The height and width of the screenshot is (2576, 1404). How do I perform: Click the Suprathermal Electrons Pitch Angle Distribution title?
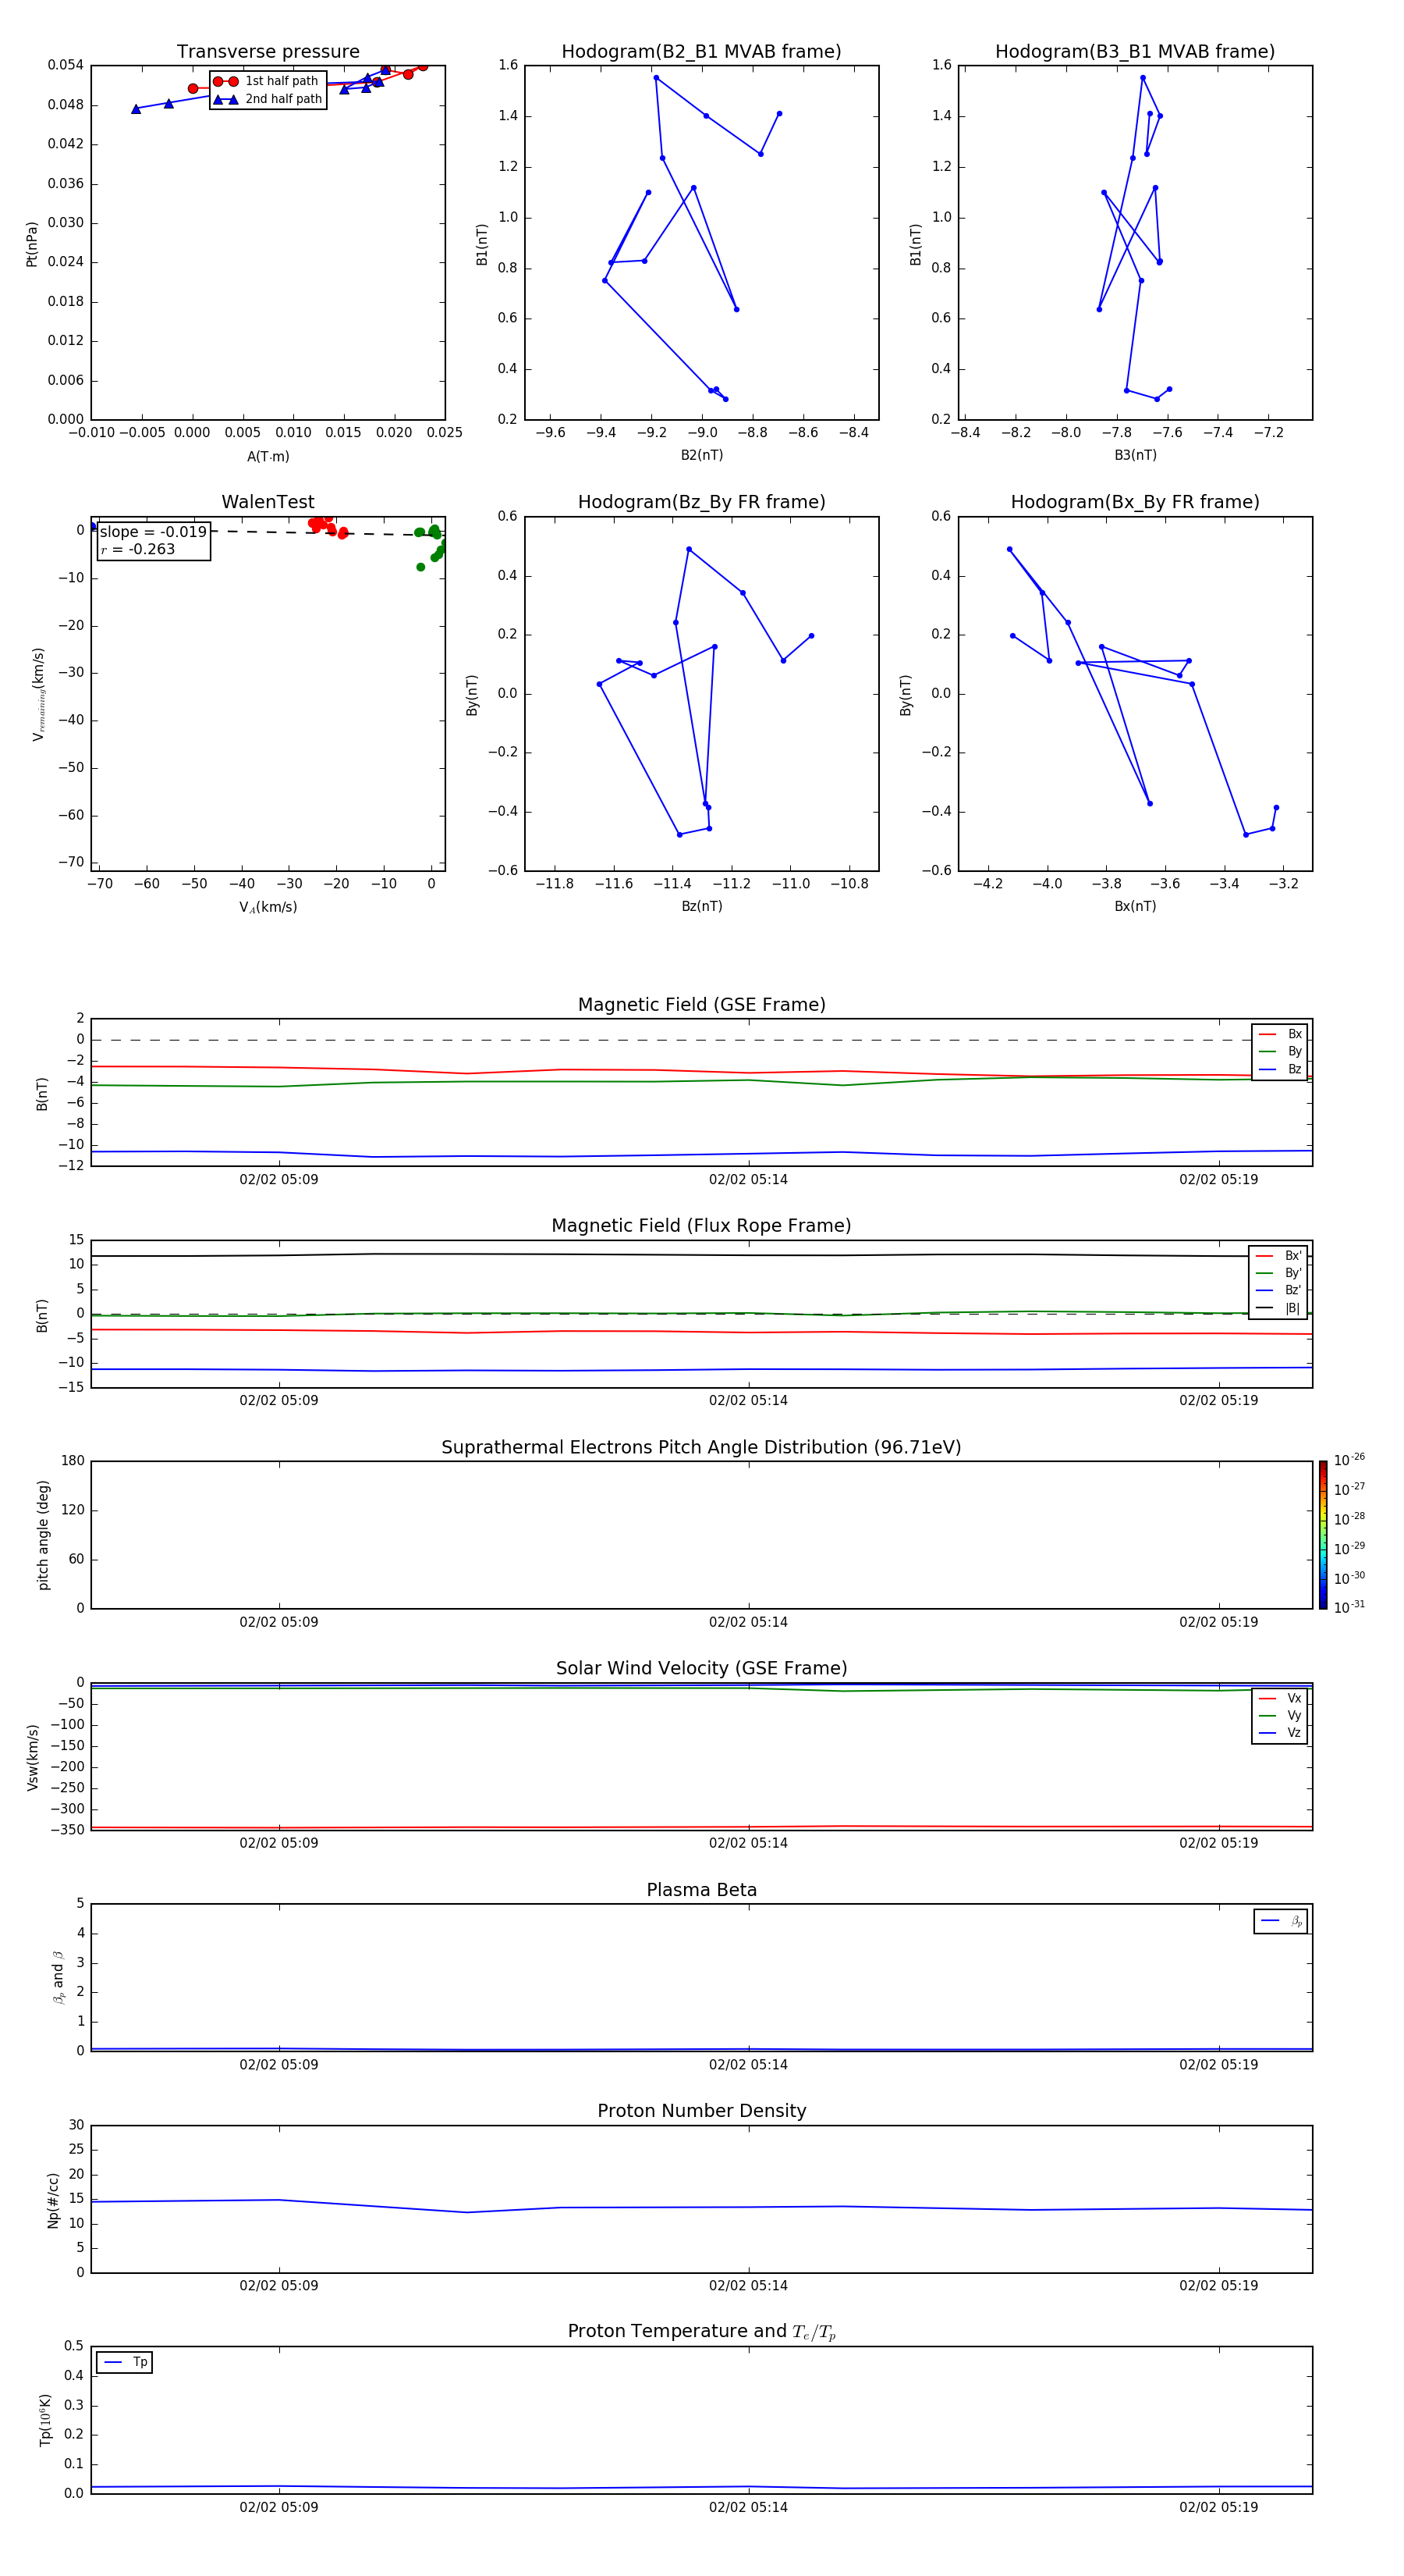coord(701,1448)
